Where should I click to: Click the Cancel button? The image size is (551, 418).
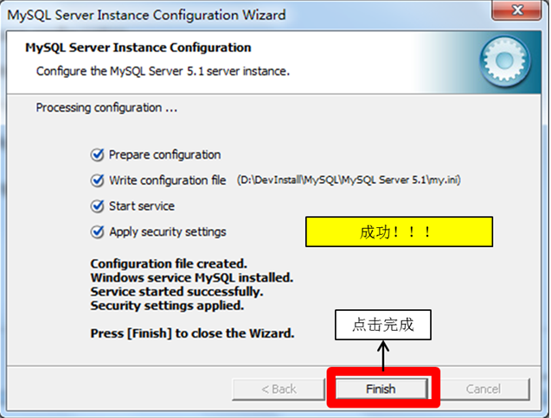pyautogui.click(x=484, y=389)
